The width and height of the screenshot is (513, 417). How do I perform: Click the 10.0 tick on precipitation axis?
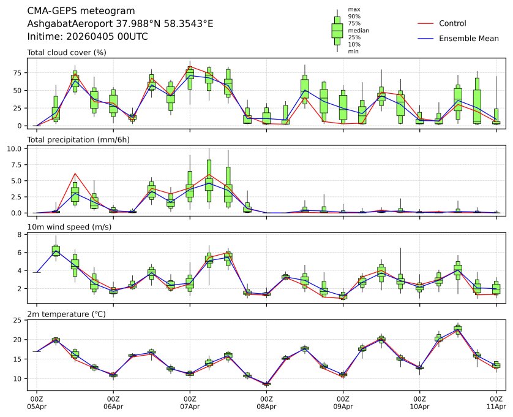tap(15, 149)
